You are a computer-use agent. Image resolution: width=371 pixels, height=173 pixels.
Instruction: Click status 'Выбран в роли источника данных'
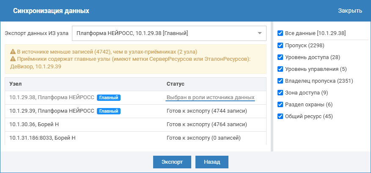(211, 97)
